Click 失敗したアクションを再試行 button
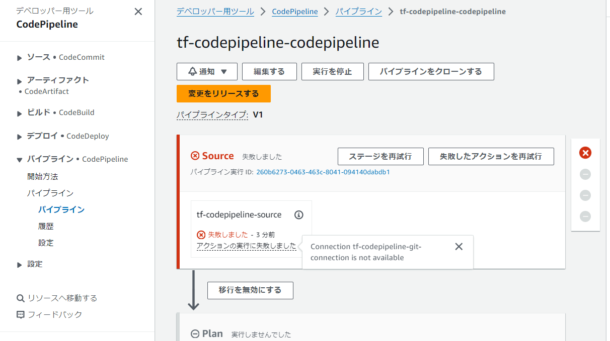The height and width of the screenshot is (341, 610). point(491,156)
